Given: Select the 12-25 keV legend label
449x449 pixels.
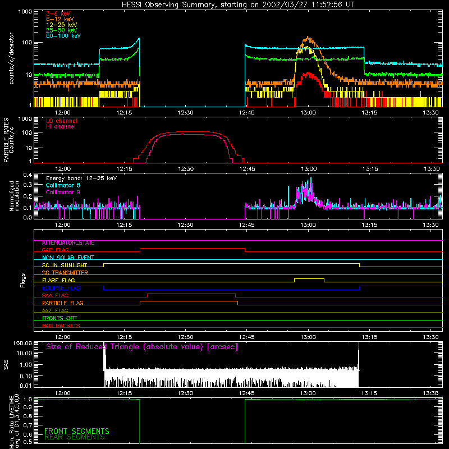Looking at the screenshot, I should [61, 25].
